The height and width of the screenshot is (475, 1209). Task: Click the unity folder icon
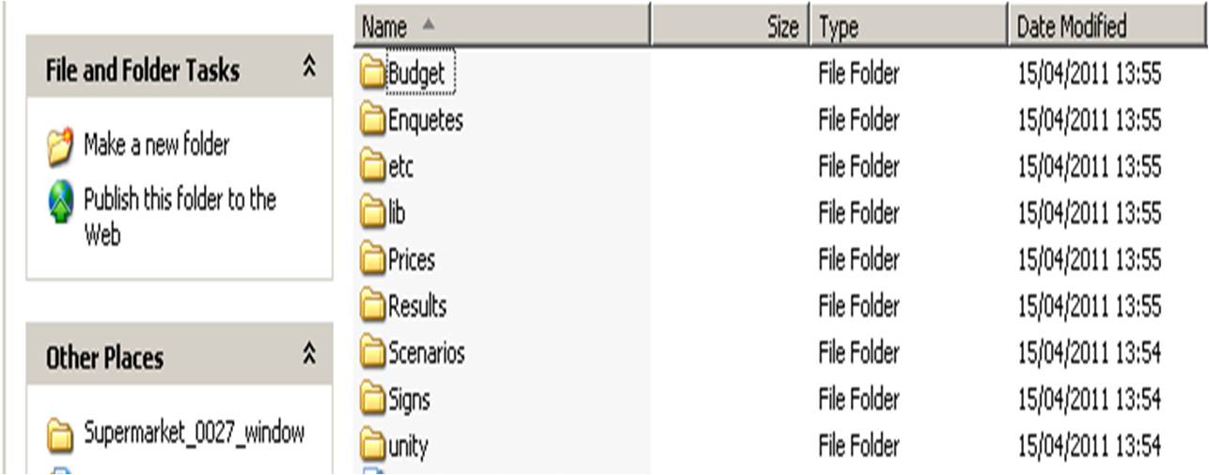(x=373, y=445)
